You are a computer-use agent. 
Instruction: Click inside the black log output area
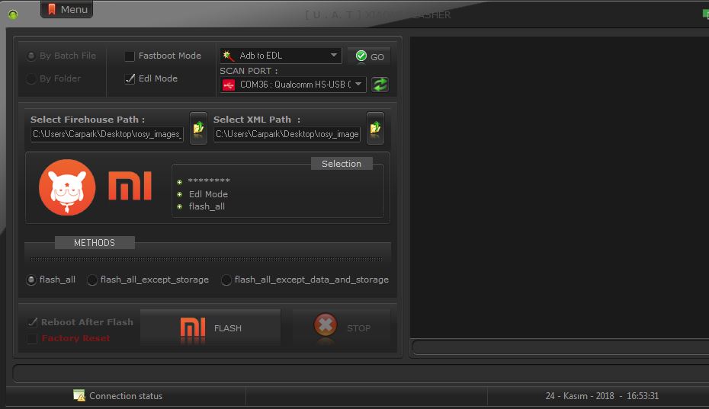560,187
